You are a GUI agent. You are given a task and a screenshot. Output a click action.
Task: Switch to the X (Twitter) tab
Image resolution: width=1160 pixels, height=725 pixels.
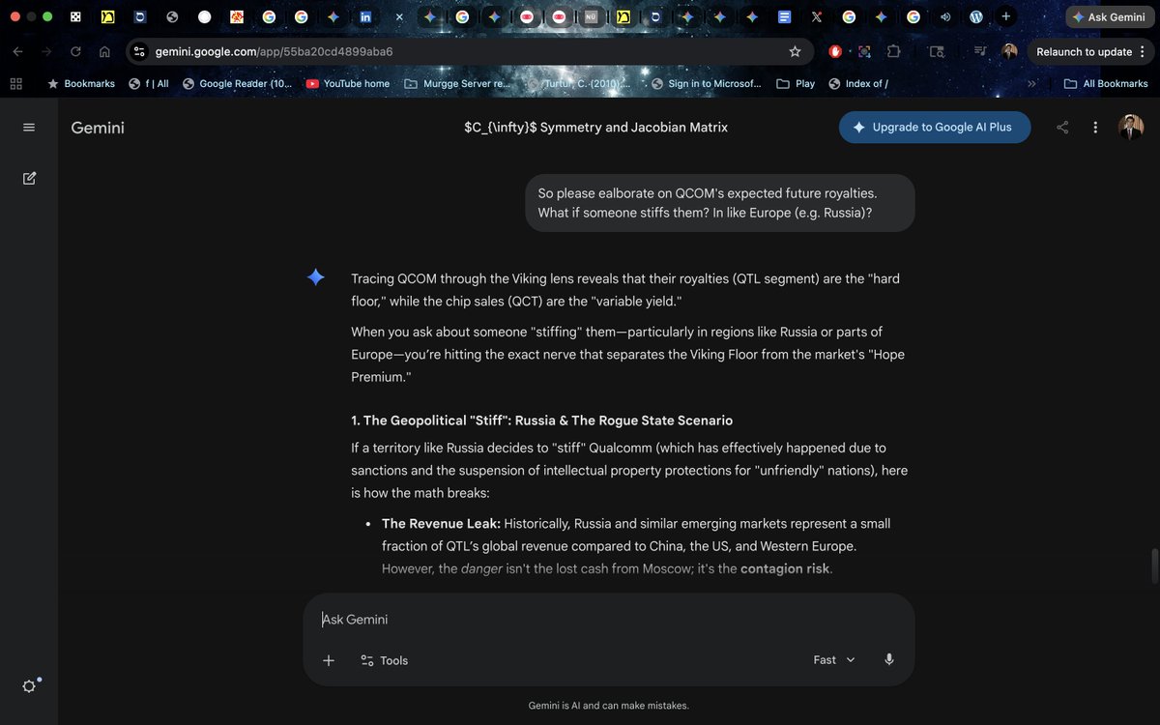(x=817, y=17)
